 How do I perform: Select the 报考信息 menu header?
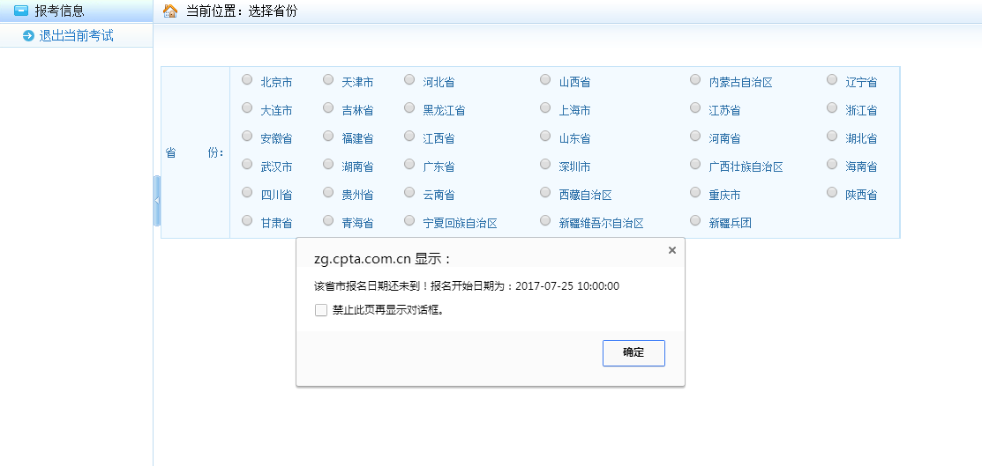[x=59, y=11]
